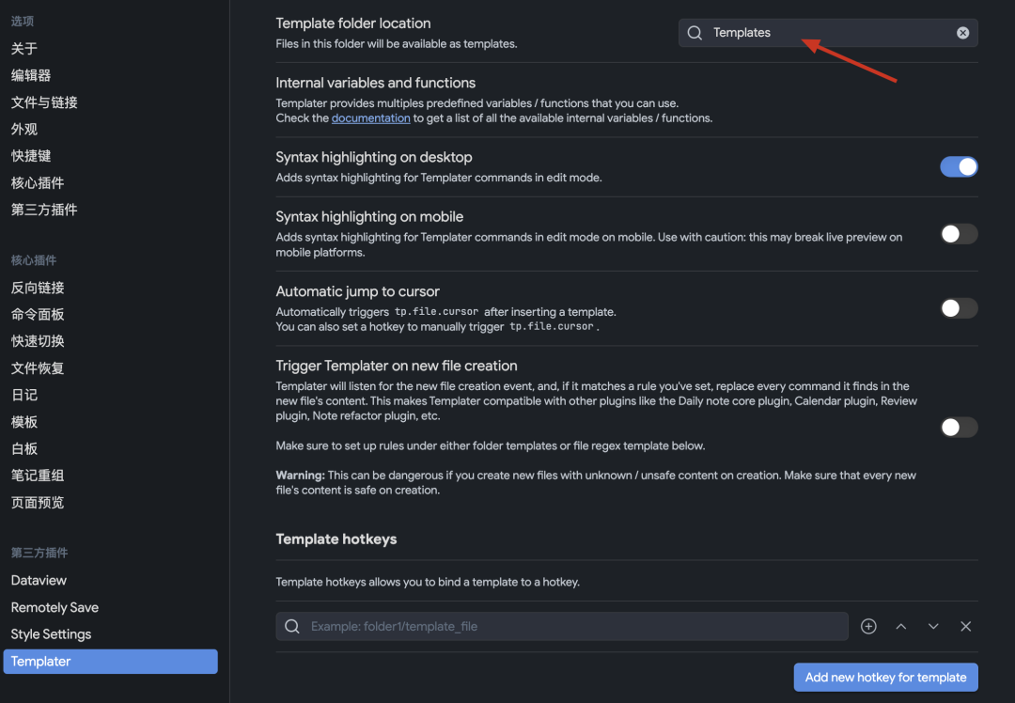Screen dimensions: 1015x703
Task: Move template hotkey down with chevron
Action: tap(933, 627)
